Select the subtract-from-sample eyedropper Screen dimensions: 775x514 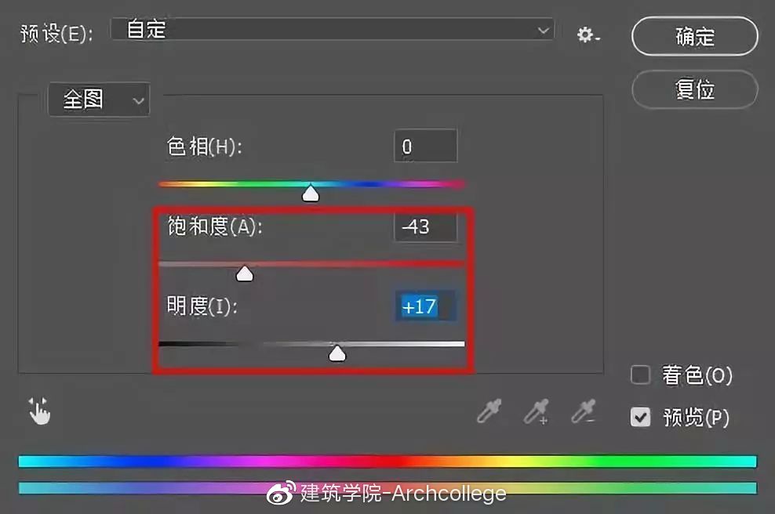[x=584, y=411]
